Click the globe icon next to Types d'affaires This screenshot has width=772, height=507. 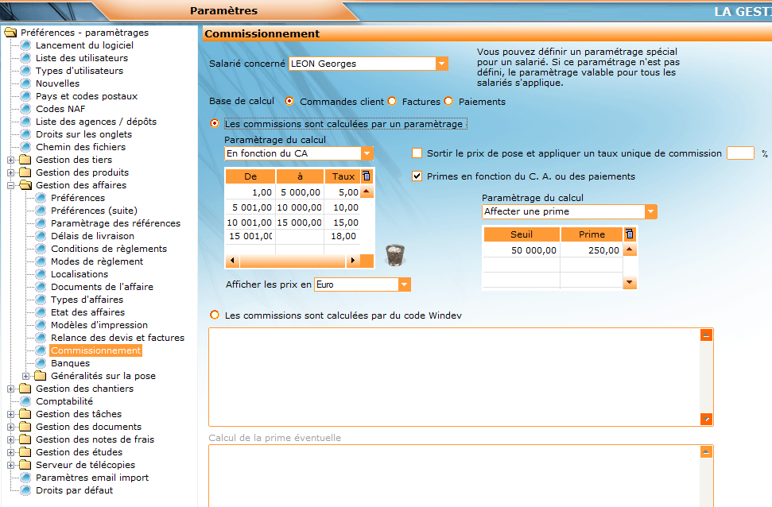tap(41, 300)
